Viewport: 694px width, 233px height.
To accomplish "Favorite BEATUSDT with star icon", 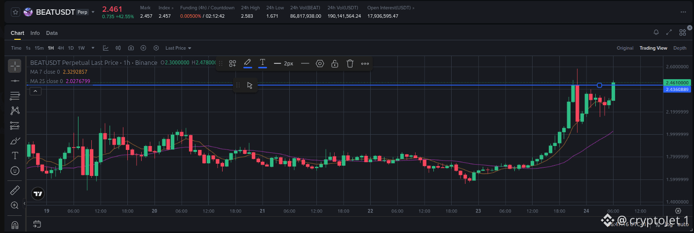I will pos(15,12).
